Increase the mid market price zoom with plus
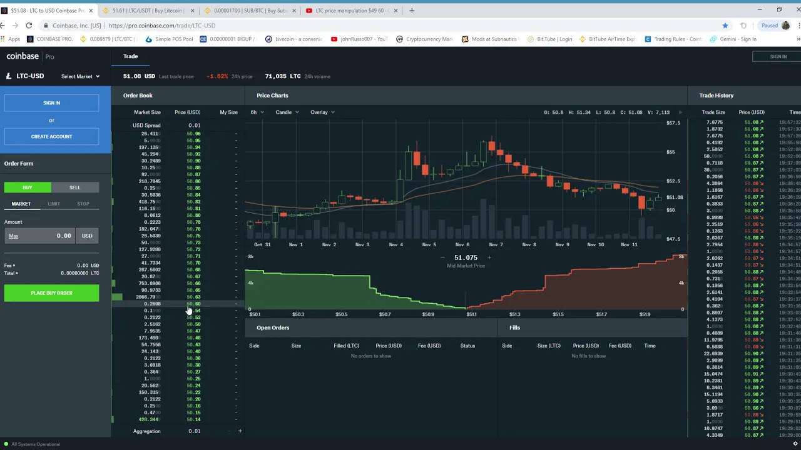 (x=489, y=257)
